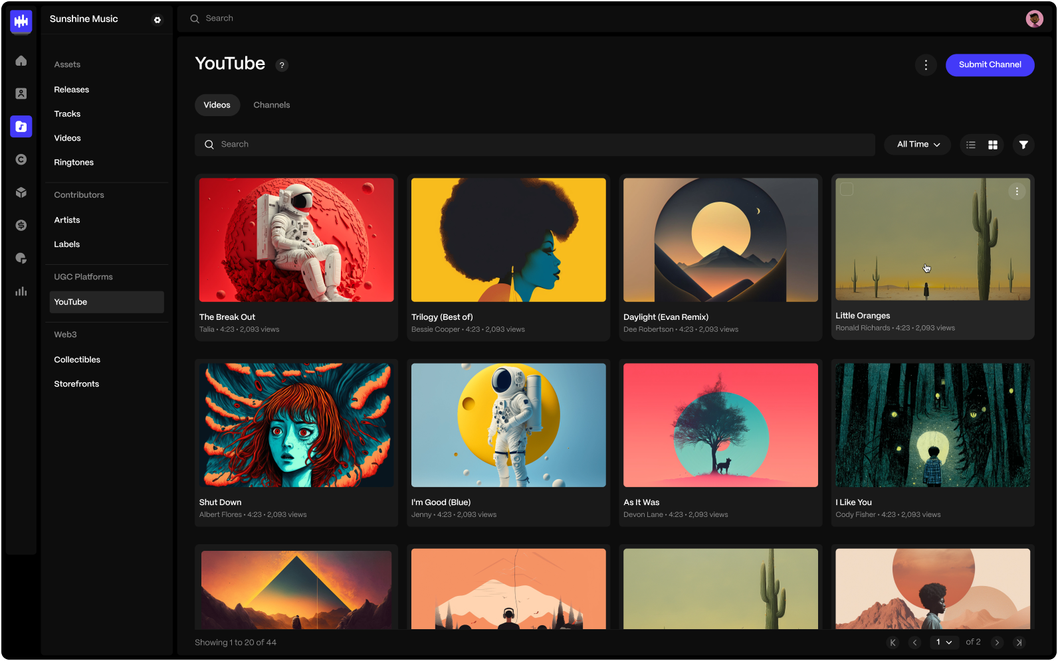Open the pie chart icon in left rail
This screenshot has width=1058, height=661.
[x=21, y=258]
